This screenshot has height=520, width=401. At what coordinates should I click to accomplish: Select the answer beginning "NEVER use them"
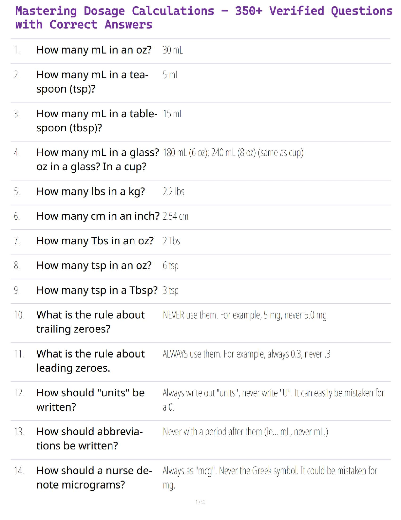tap(245, 315)
